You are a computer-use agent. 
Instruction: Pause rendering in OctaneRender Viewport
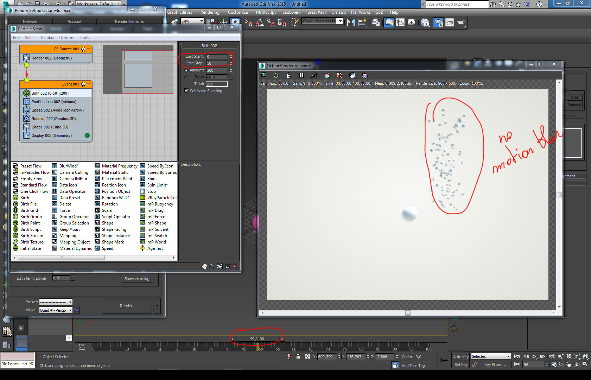click(x=301, y=75)
